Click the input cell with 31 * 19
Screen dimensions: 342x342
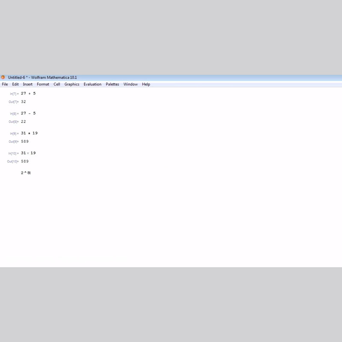pos(29,133)
